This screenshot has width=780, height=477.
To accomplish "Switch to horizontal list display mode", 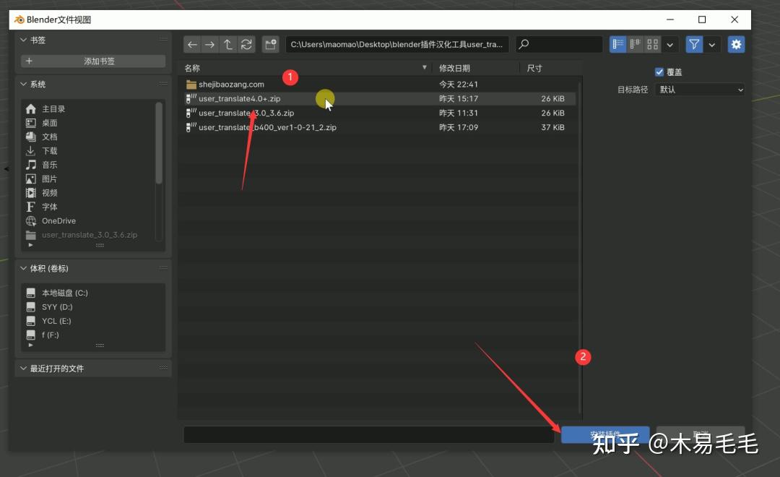I will (635, 44).
